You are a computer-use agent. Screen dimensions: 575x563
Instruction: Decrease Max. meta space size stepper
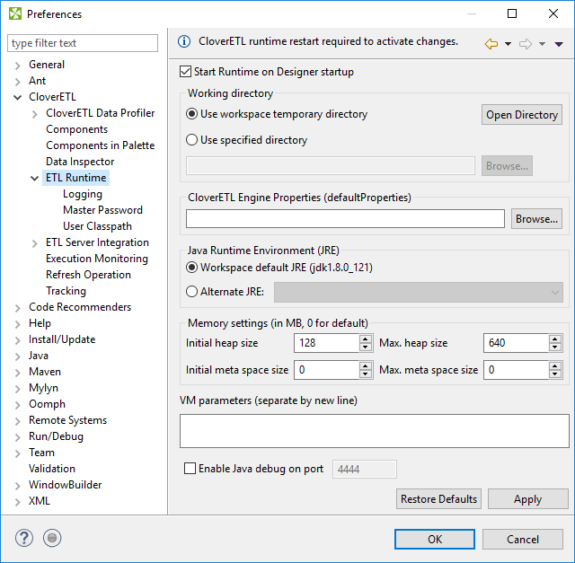[555, 374]
